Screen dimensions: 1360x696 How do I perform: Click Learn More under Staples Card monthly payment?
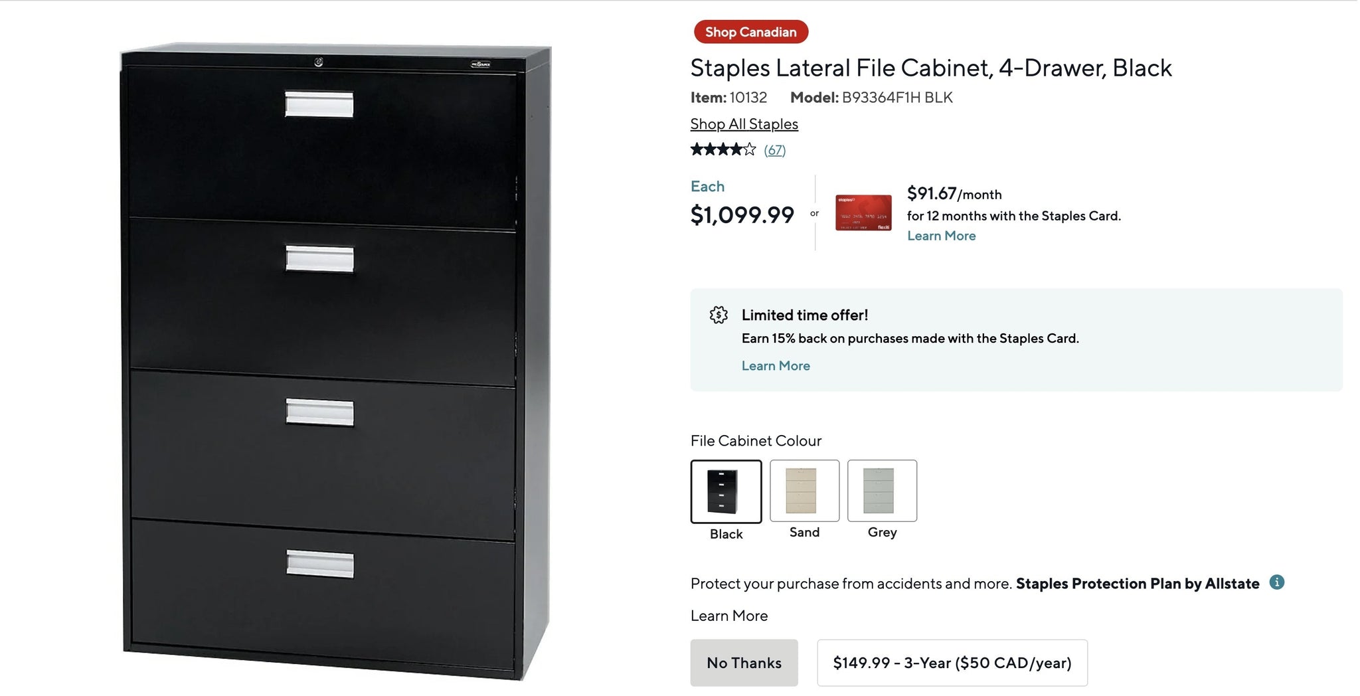(941, 236)
